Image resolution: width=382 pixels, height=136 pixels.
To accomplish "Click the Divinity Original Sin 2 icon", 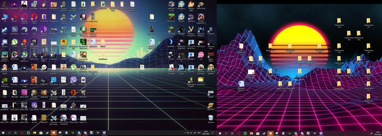I will [201, 18].
